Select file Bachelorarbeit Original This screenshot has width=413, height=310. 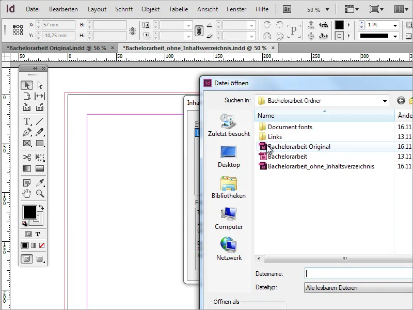click(299, 147)
